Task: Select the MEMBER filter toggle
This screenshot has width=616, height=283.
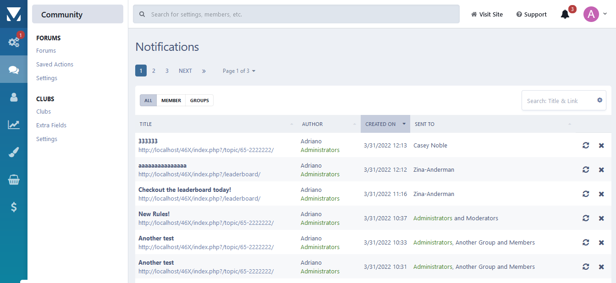Action: click(x=171, y=100)
